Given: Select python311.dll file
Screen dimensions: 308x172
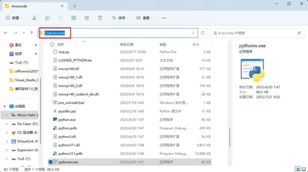Looking at the screenshot, I should [x=130, y=145].
